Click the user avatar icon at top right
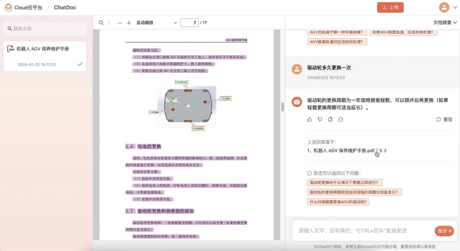 click(444, 7)
